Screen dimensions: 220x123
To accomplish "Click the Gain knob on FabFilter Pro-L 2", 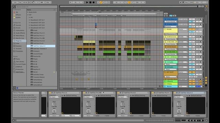I will [x=54, y=104].
